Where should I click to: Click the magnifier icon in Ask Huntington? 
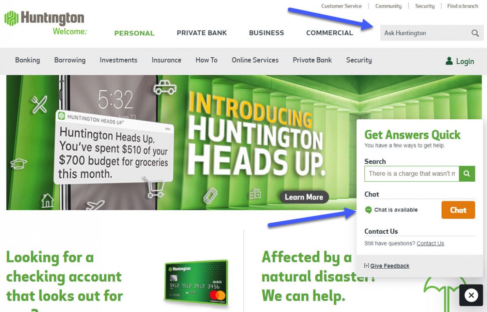tap(475, 33)
